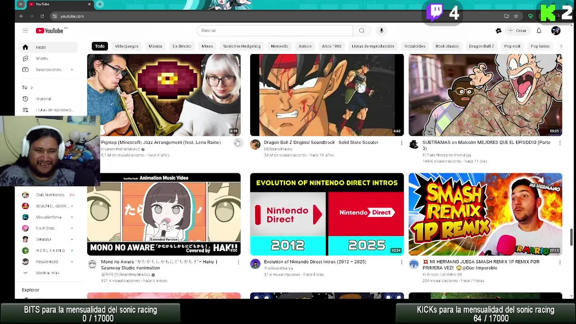Image resolution: width=576 pixels, height=324 pixels.
Task: Open Club Nientiendo subscription
Action: click(x=49, y=195)
